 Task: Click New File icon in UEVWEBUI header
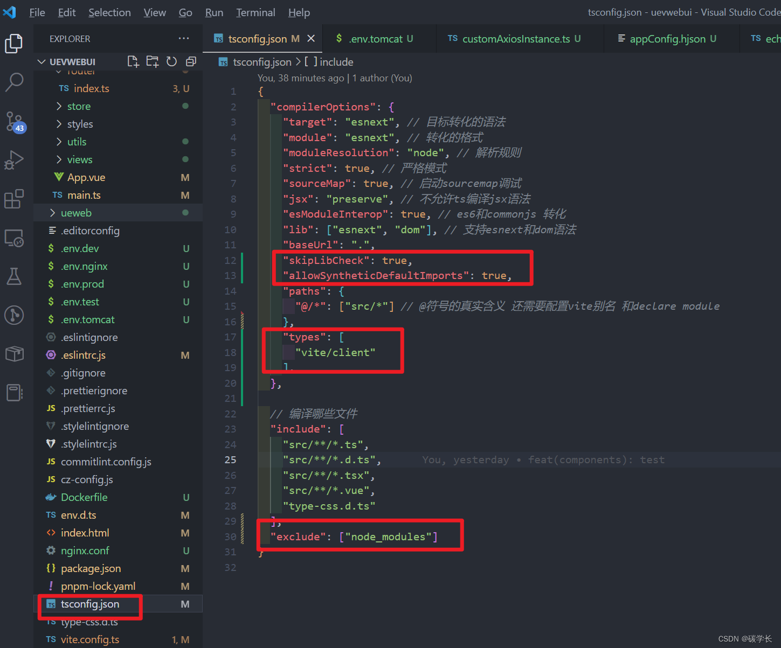[x=133, y=62]
